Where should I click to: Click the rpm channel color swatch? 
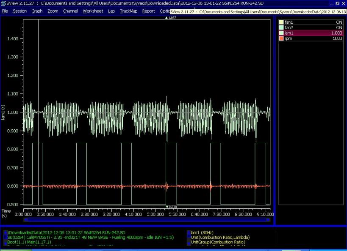(x=282, y=38)
